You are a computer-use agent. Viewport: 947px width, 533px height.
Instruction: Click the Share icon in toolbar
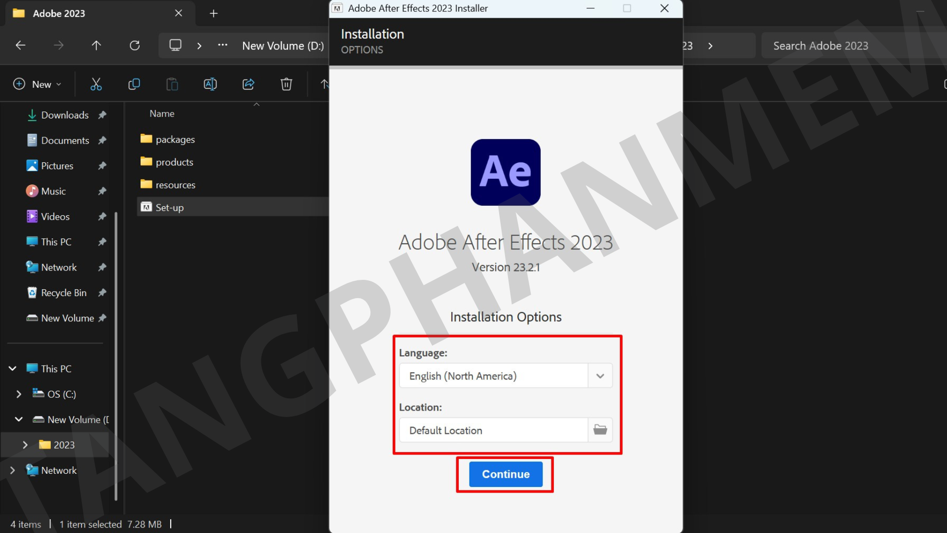click(x=248, y=84)
